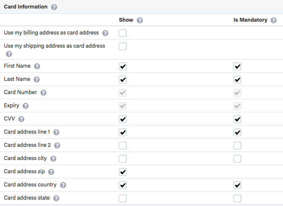
Task: Click help icon beside Last Name
Action: pos(37,80)
